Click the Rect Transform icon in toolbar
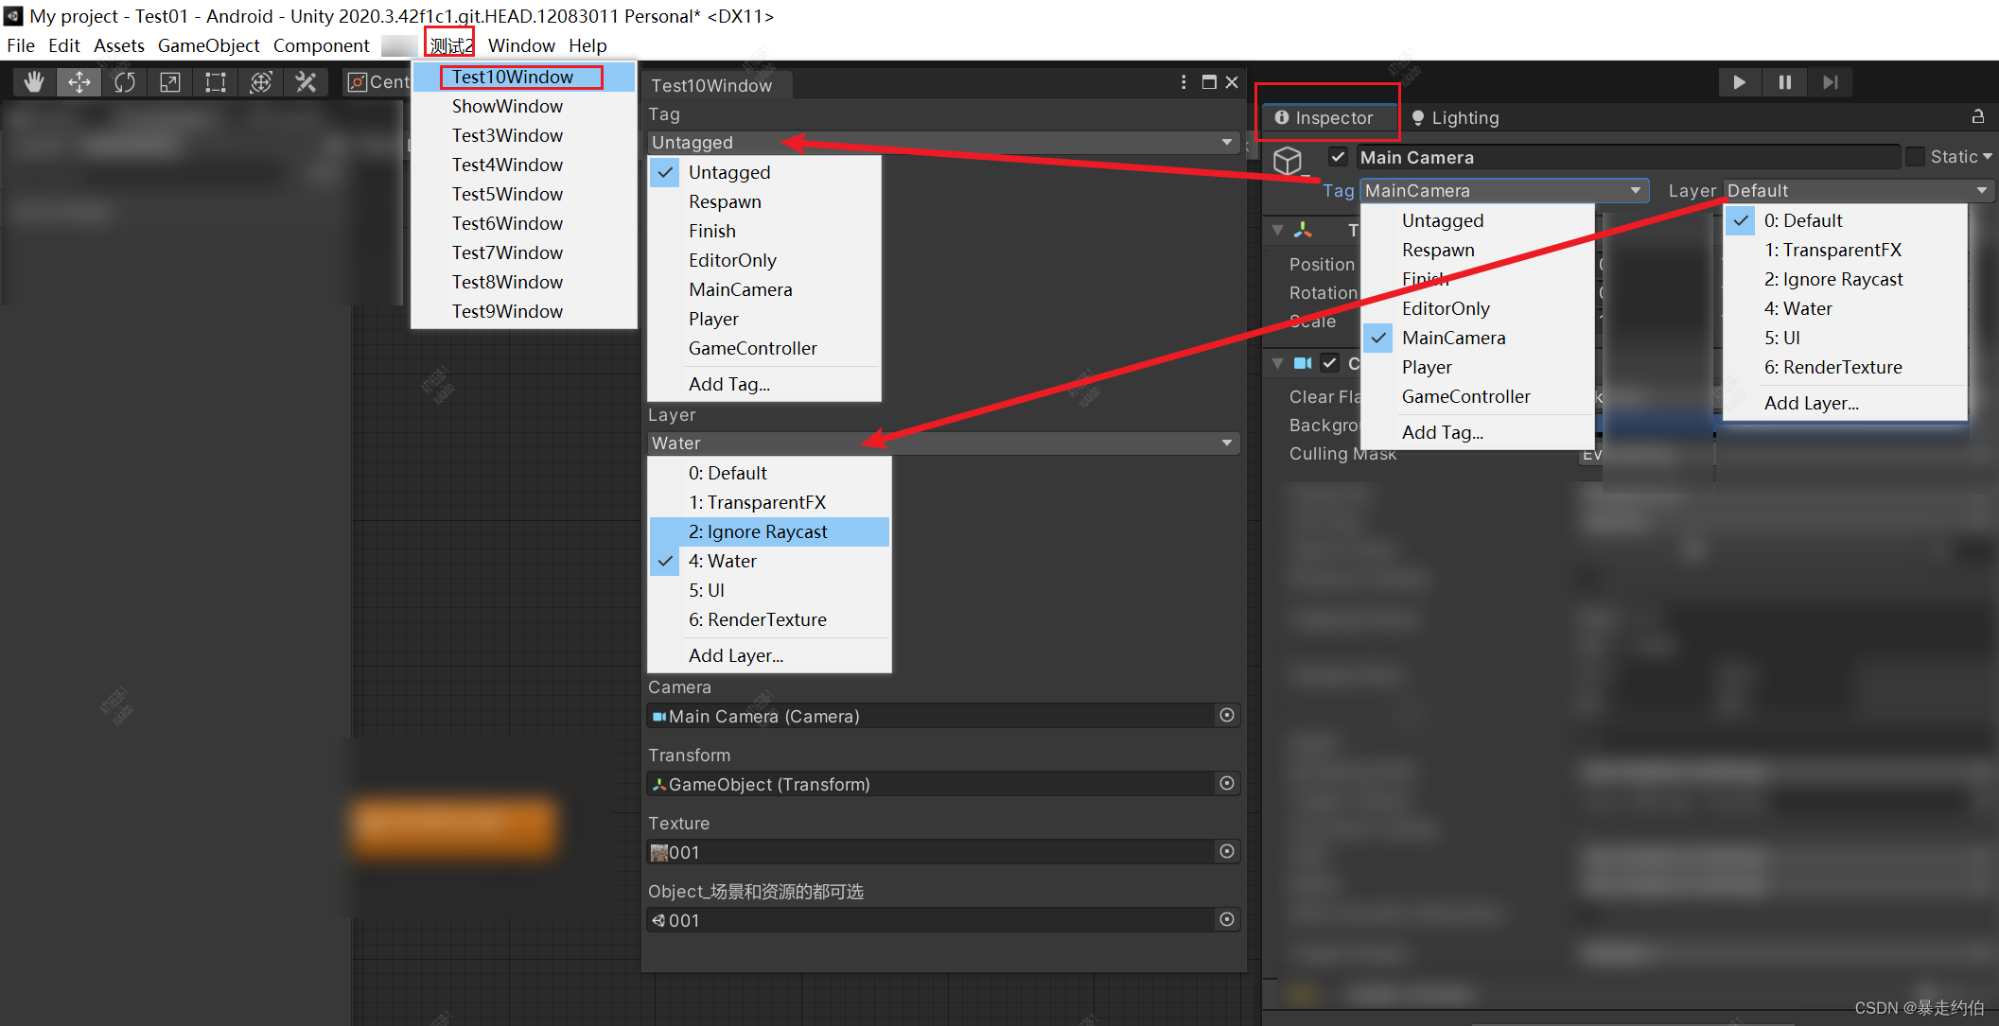 point(215,81)
